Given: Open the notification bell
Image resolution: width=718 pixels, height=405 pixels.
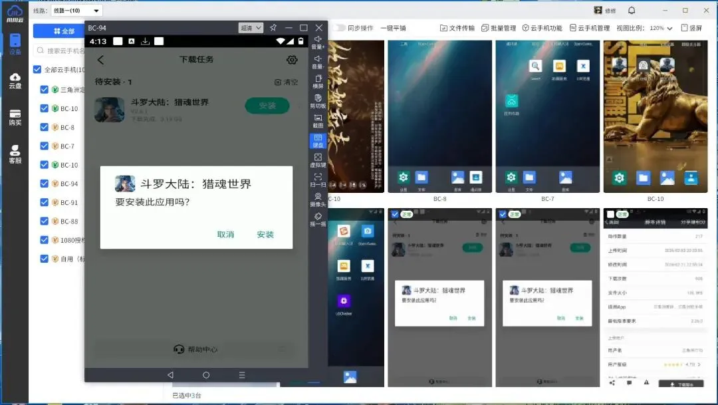Looking at the screenshot, I should point(632,10).
